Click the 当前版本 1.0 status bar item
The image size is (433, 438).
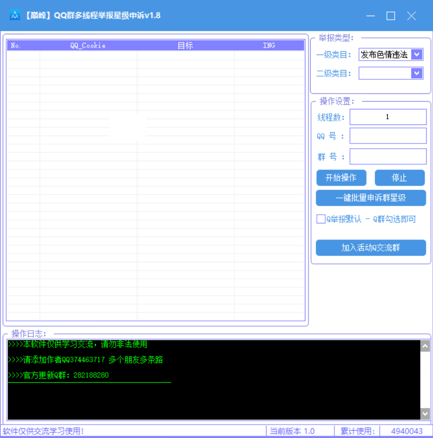coord(292,431)
